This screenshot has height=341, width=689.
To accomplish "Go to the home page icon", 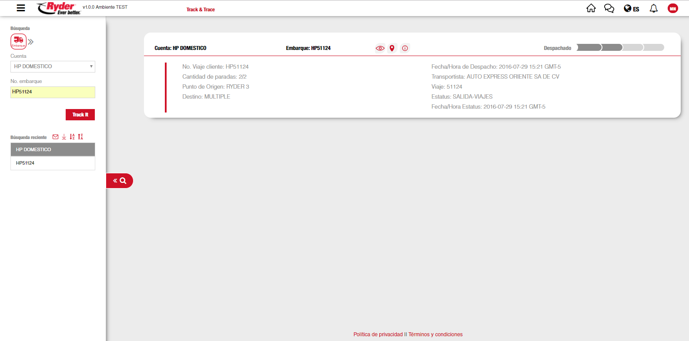I will coord(591,8).
